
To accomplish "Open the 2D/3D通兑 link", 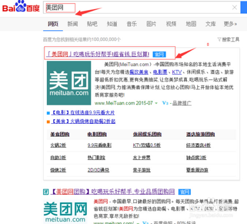I will (98, 170).
